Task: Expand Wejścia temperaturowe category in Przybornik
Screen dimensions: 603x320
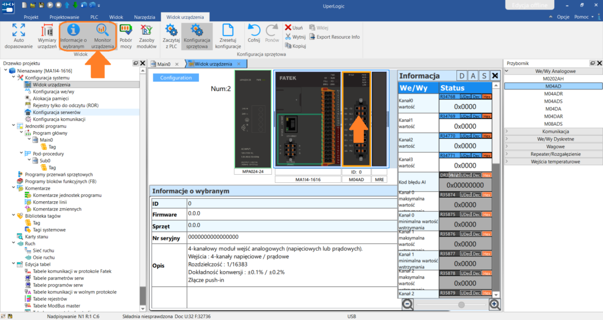Action: click(553, 162)
